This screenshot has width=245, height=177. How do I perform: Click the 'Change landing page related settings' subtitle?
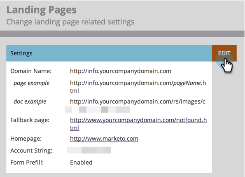tap(70, 22)
